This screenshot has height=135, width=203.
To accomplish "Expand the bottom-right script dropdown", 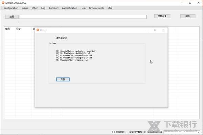I will pyautogui.click(x=198, y=132).
